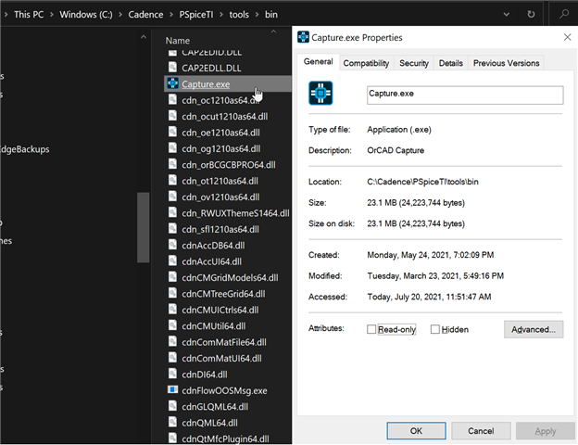Screen dimensions: 578x445
Task: Click the search magnifier icon
Action: tap(564, 15)
